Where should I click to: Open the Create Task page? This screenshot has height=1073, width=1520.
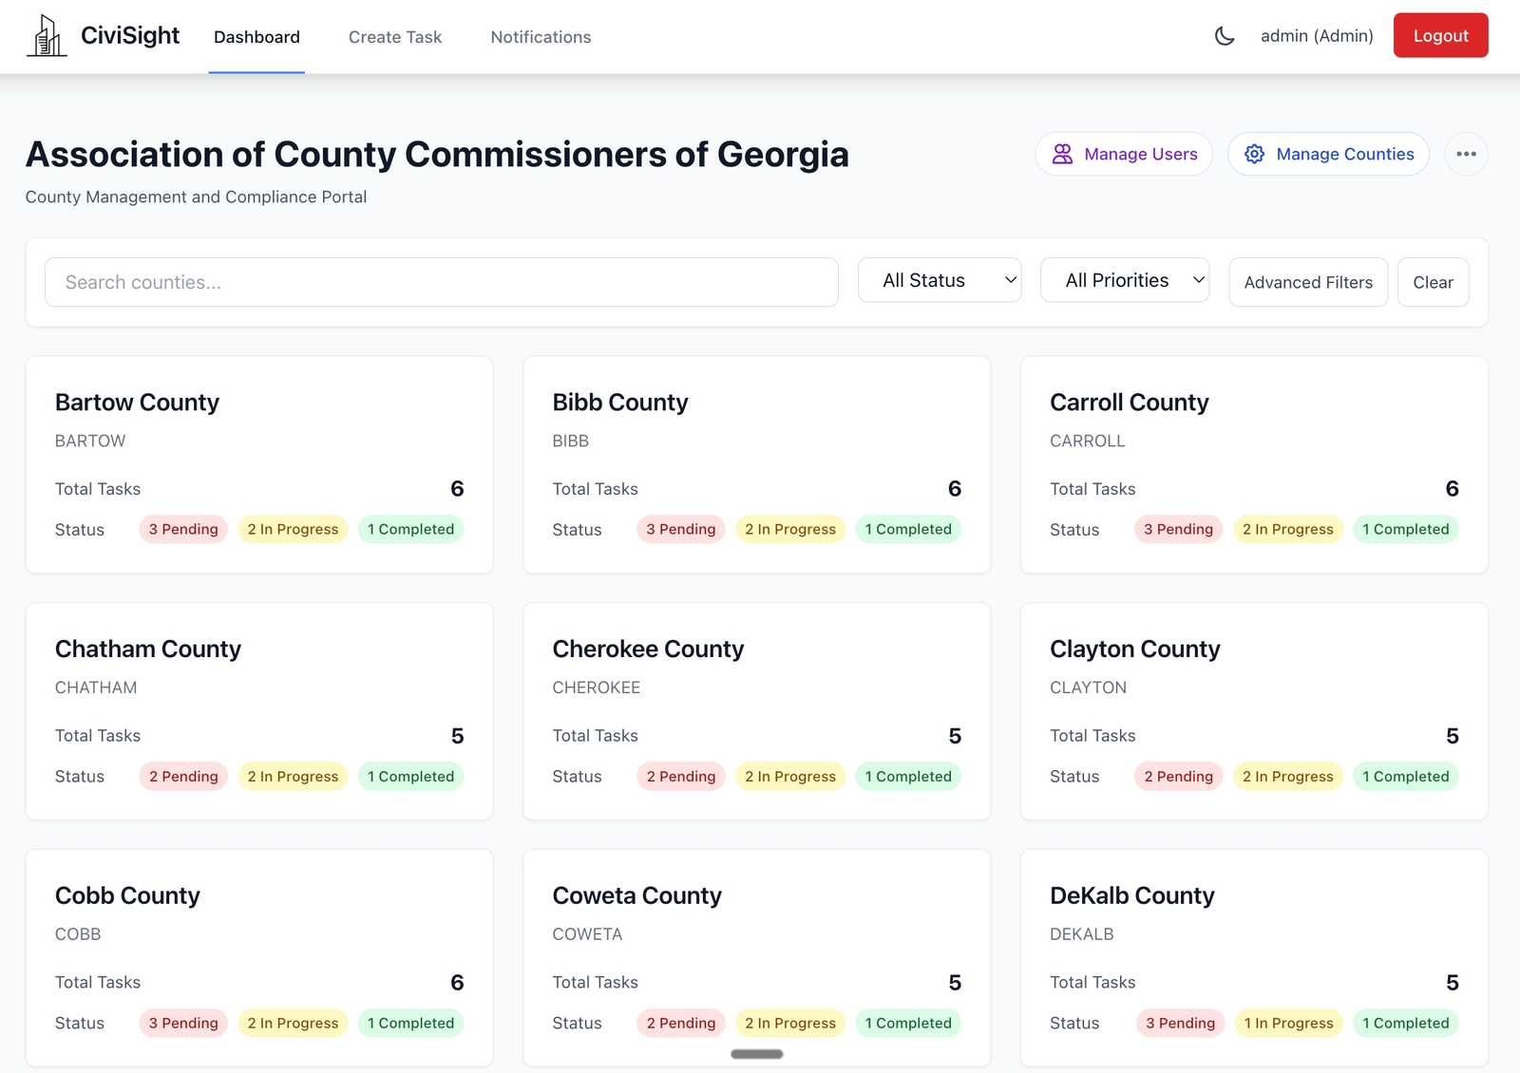coord(394,37)
